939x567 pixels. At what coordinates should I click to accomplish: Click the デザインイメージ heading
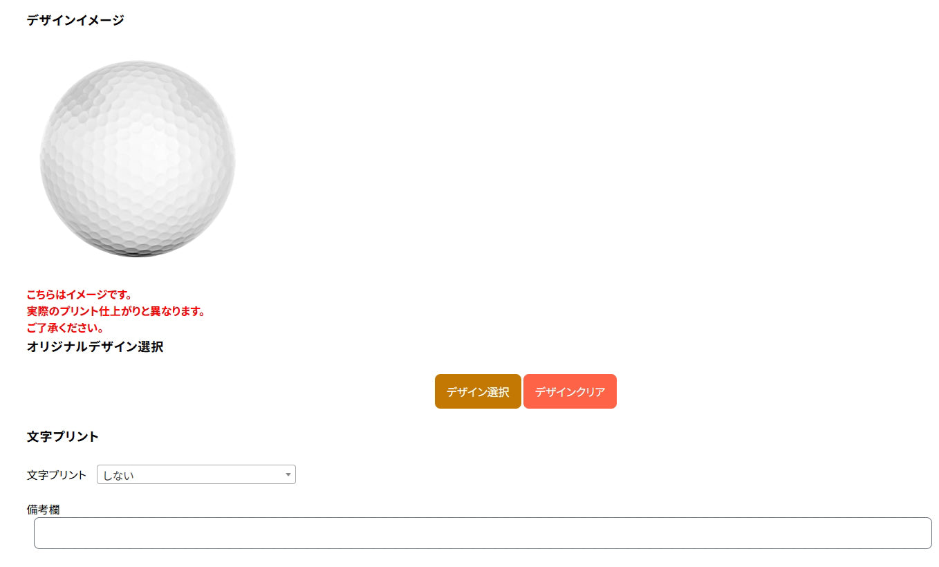(75, 20)
